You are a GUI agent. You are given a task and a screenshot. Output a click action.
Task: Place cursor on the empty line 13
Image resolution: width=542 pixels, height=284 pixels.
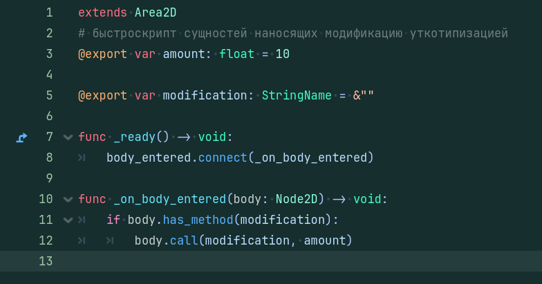[297, 261]
